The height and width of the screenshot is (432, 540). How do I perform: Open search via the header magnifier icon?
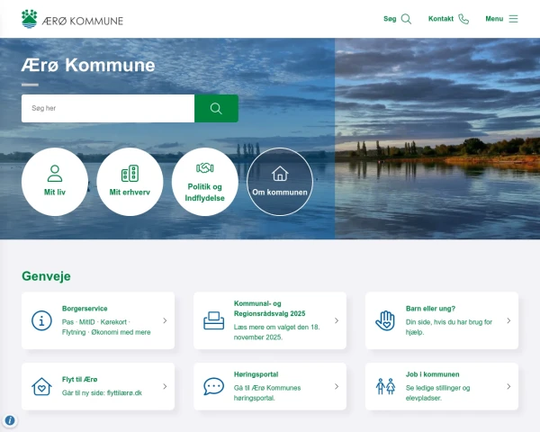tap(407, 19)
